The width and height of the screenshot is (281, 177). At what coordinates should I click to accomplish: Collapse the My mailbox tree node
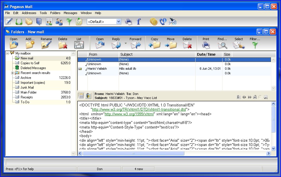[x=8, y=53]
